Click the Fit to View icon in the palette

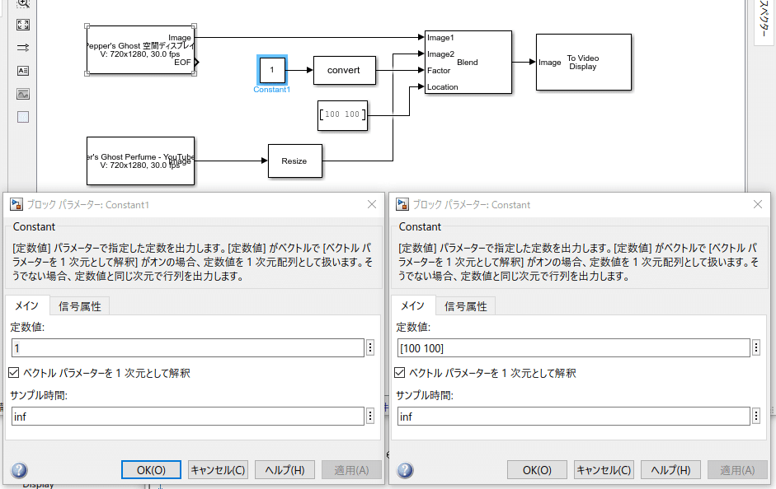[23, 25]
